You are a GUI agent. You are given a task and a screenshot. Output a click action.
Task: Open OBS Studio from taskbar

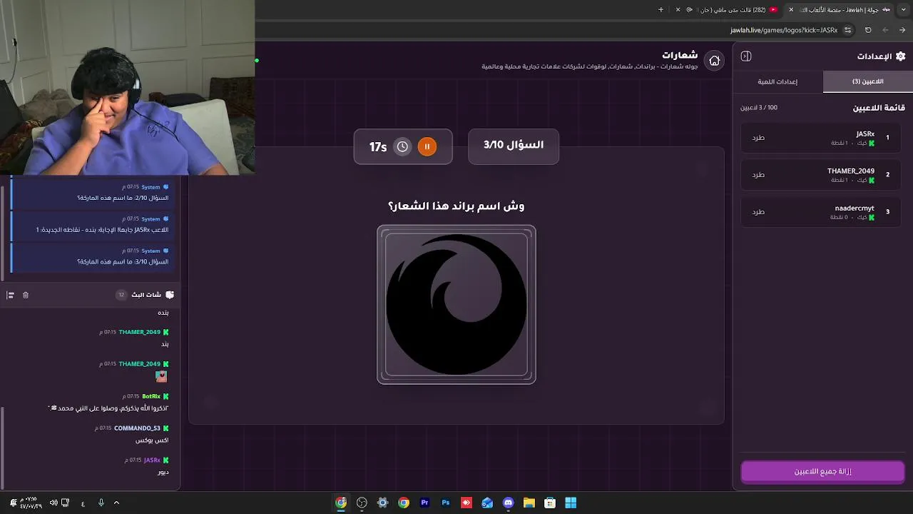pos(362,503)
